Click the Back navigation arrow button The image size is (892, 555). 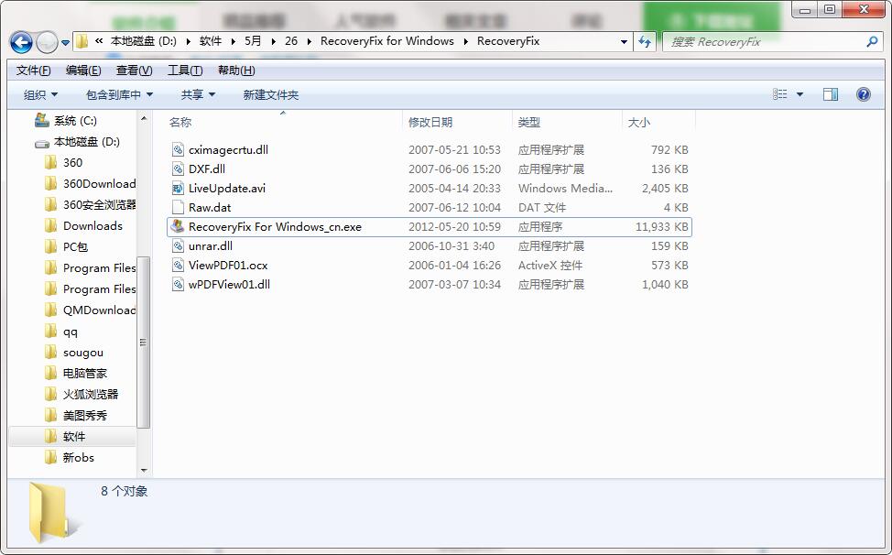[x=22, y=42]
